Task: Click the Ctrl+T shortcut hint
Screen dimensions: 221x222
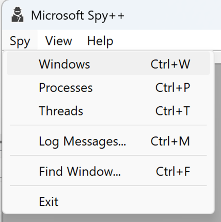Action: click(x=173, y=111)
